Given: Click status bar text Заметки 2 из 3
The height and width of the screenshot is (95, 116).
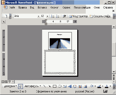Looking at the screenshot, I should pyautogui.click(x=18, y=91).
